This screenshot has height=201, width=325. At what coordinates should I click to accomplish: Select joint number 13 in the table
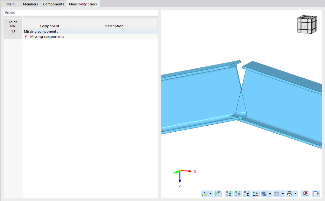click(13, 31)
